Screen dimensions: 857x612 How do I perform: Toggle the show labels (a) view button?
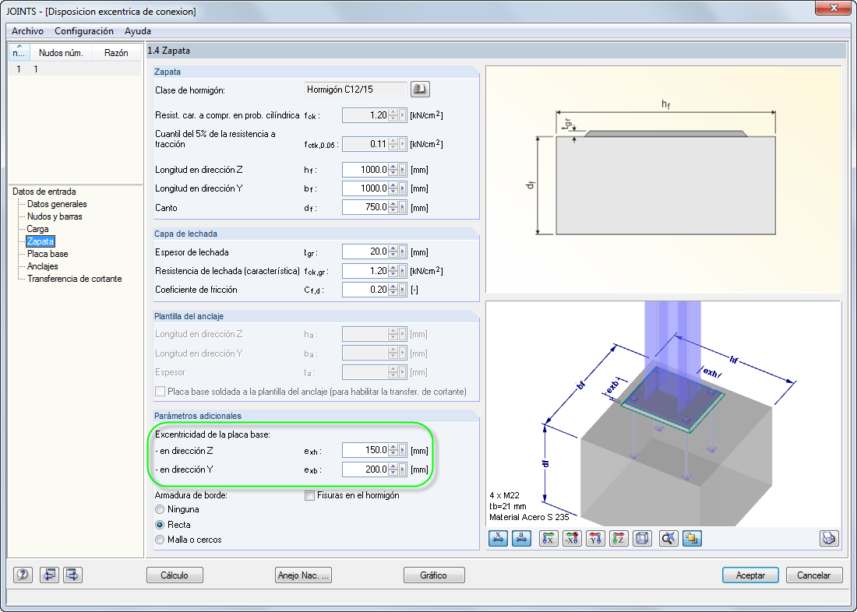521,538
